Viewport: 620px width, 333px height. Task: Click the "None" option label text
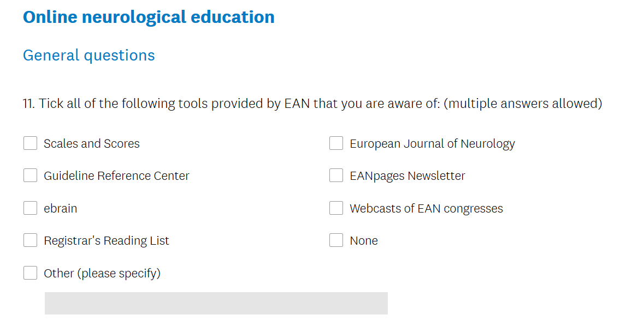364,241
